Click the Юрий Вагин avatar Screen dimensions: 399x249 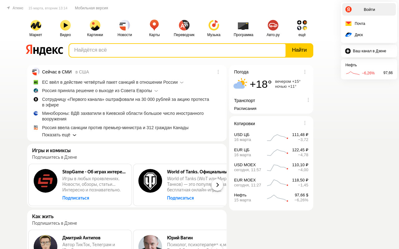150,242
